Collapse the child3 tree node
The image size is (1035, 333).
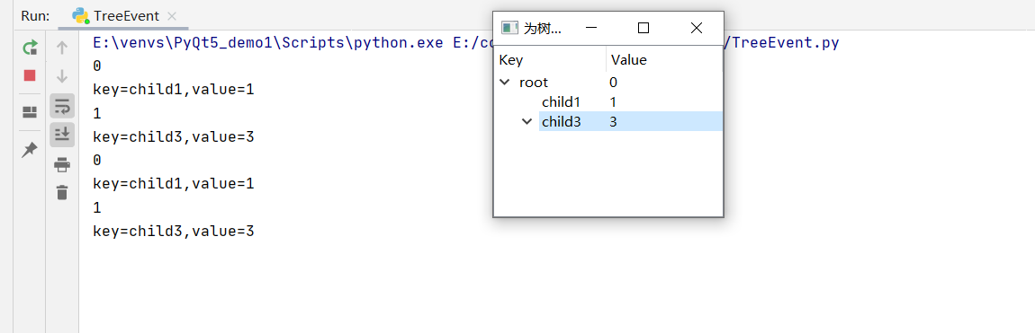click(526, 121)
